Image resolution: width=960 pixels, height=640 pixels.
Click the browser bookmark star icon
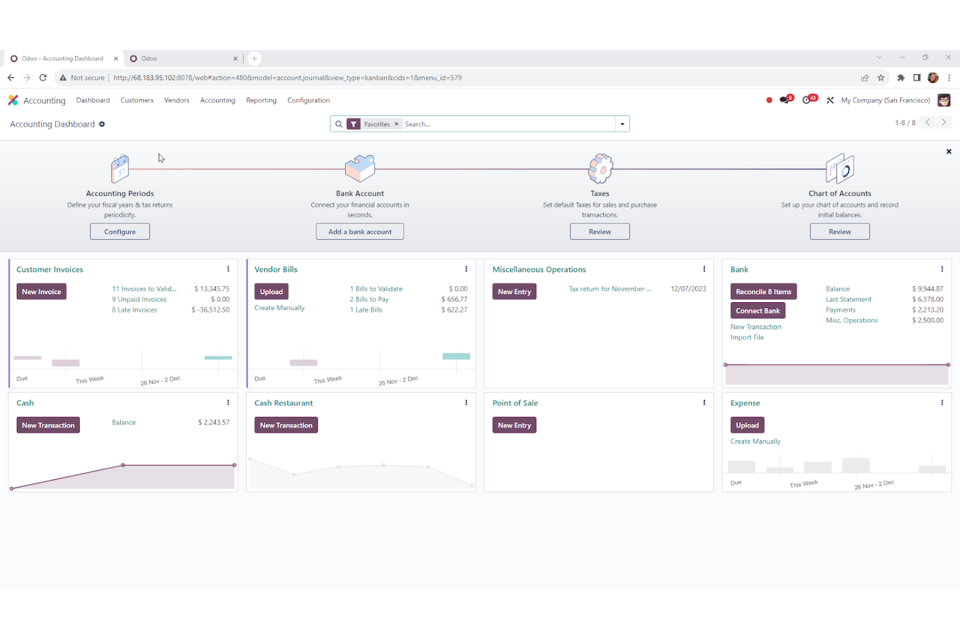881,77
